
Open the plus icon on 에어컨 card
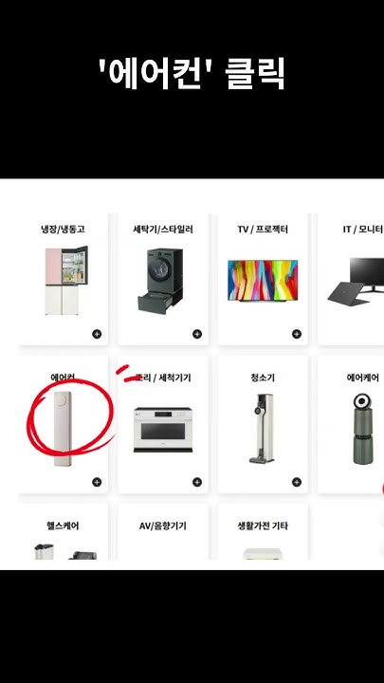(x=97, y=482)
